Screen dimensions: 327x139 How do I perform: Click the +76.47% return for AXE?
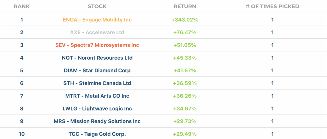(185, 32)
